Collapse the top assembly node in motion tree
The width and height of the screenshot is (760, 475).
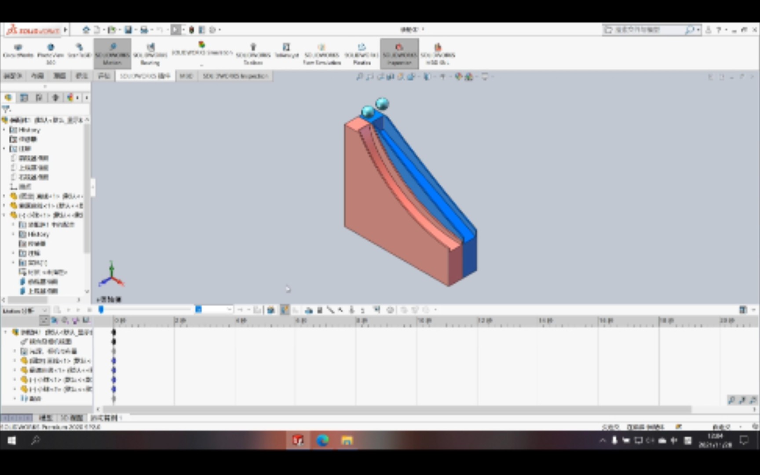[x=5, y=332]
